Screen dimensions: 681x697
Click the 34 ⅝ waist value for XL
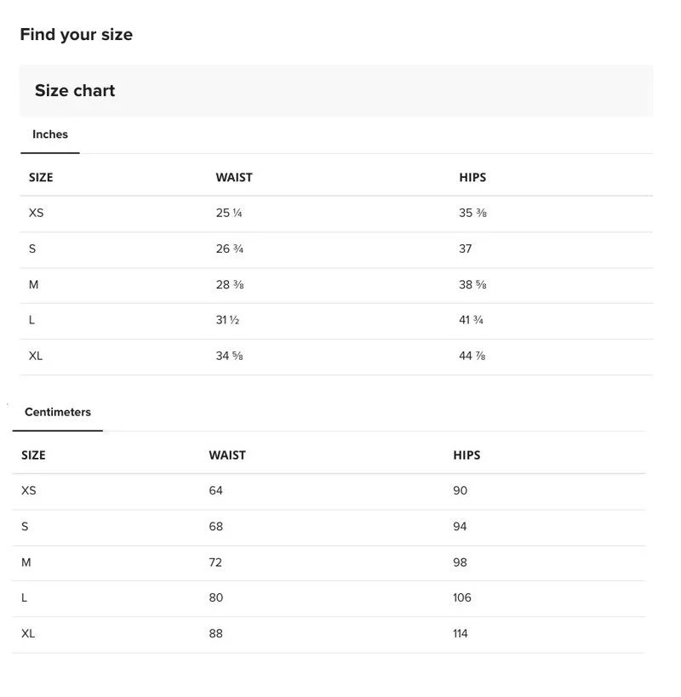[x=229, y=356]
